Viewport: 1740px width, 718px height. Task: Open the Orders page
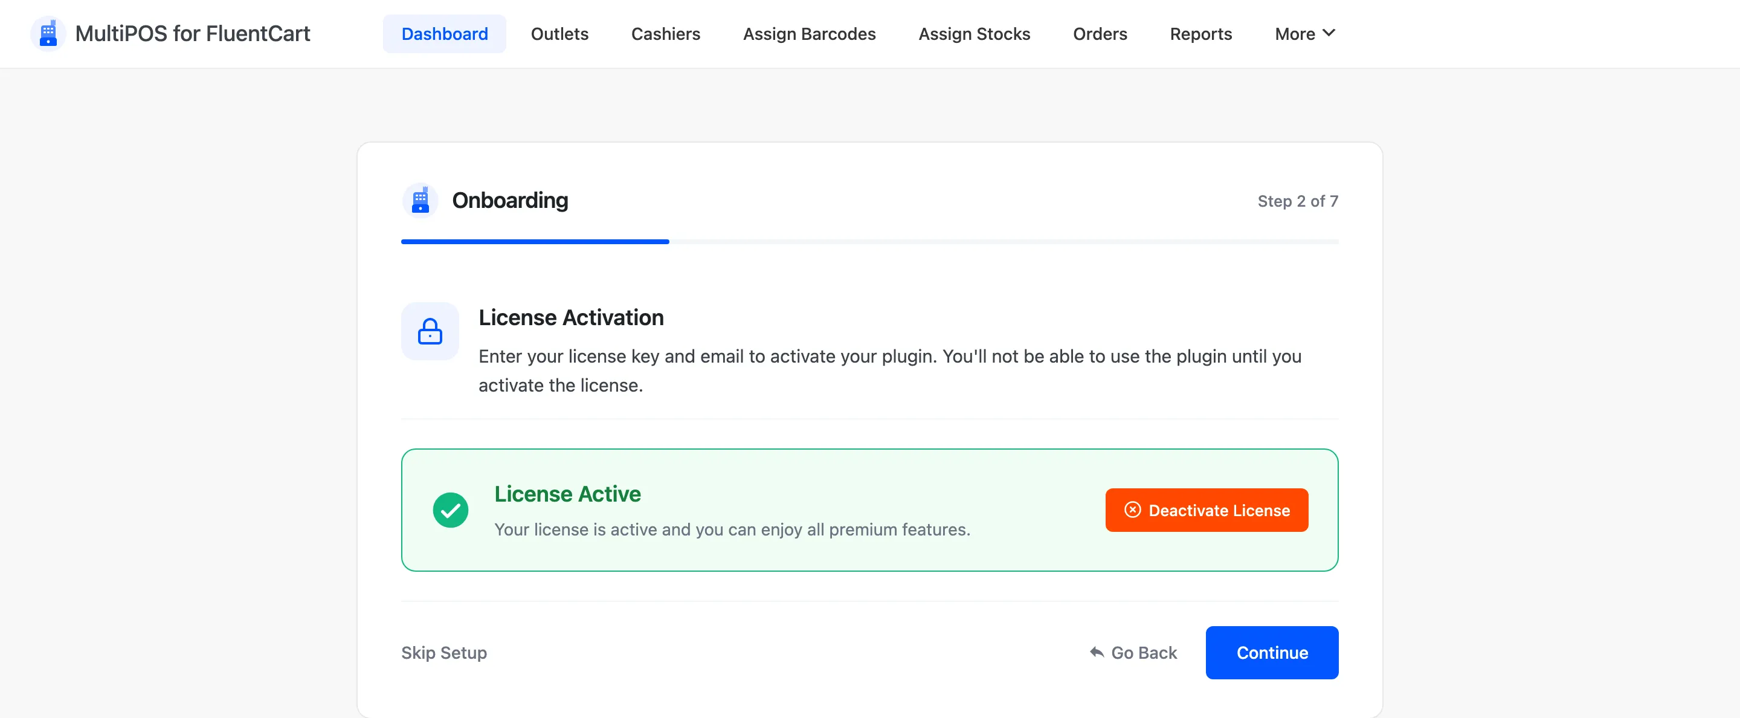tap(1100, 34)
